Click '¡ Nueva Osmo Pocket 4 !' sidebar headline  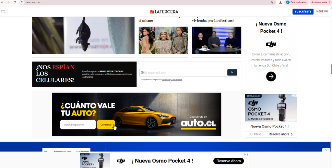(x=271, y=27)
